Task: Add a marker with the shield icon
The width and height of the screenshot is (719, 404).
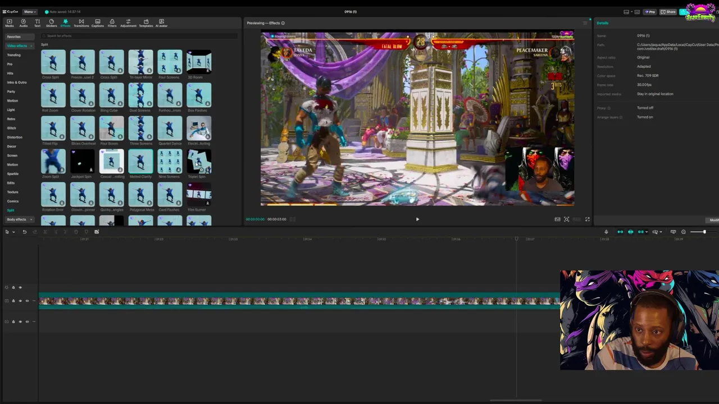Action: pos(86,232)
